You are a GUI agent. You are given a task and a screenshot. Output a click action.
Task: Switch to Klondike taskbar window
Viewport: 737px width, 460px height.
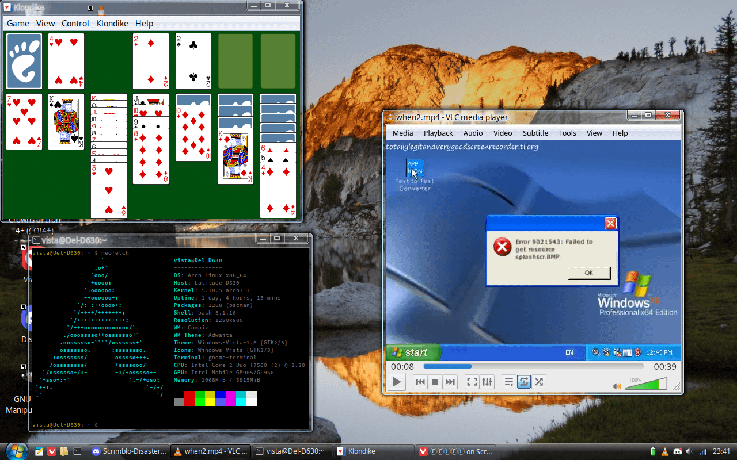[x=374, y=451]
